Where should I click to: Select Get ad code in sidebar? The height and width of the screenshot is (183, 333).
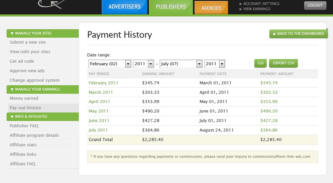pos(22,61)
